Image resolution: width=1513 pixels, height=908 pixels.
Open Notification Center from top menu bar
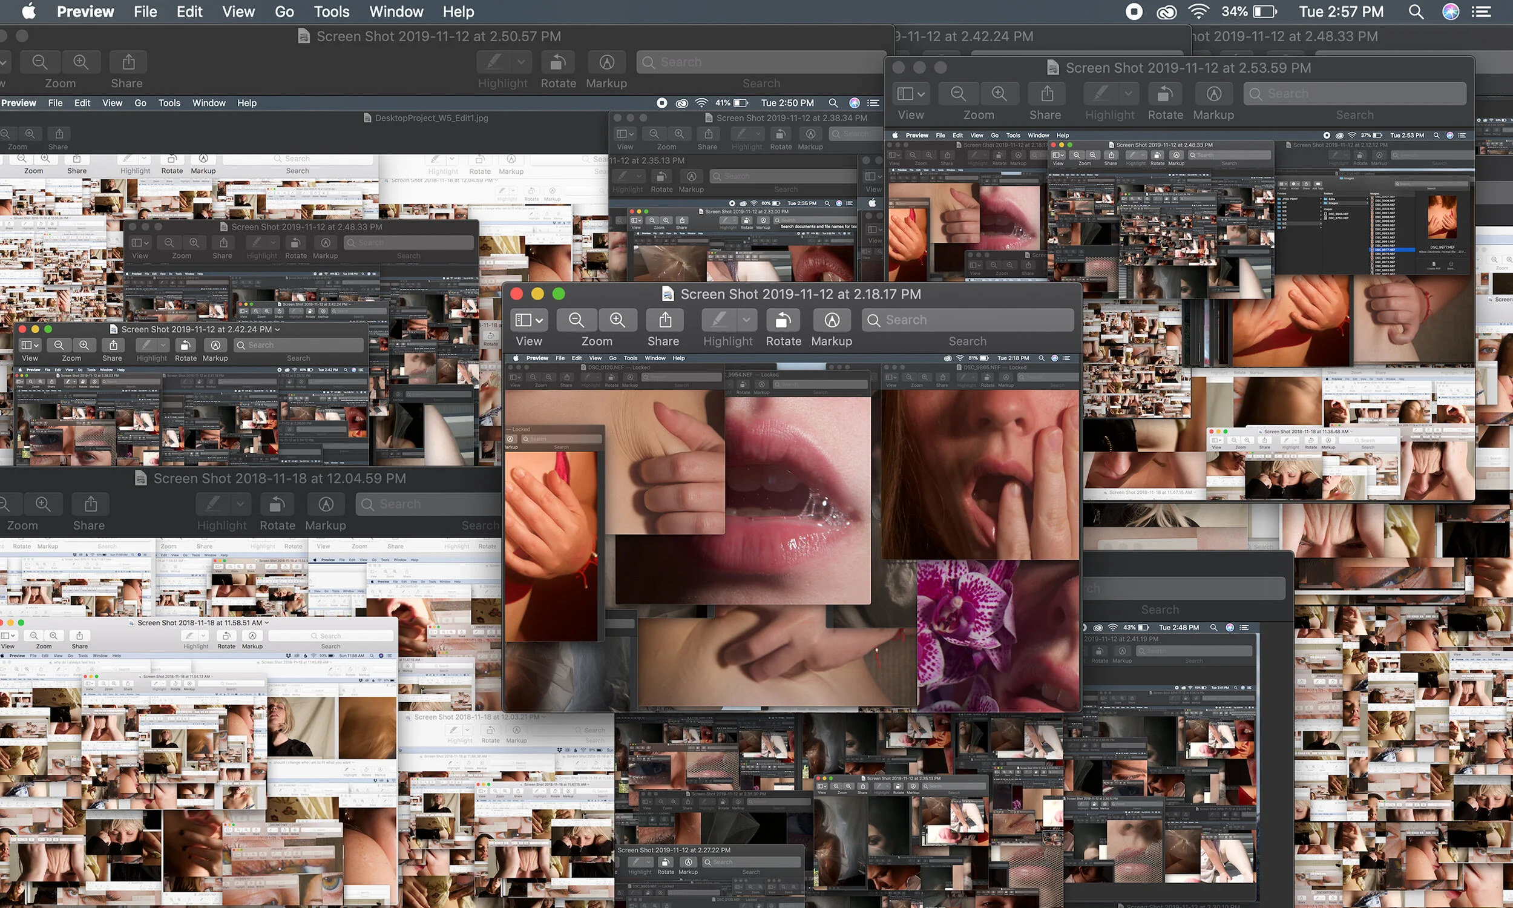coord(1480,12)
